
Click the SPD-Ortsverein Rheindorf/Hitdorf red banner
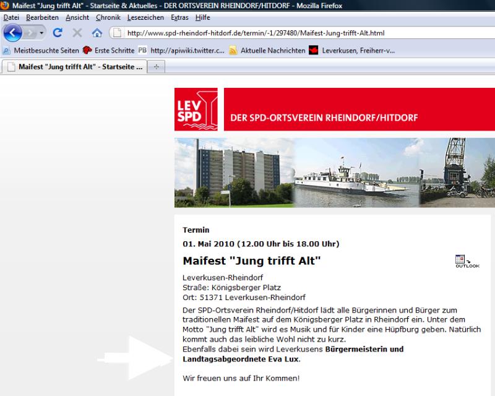(x=359, y=110)
